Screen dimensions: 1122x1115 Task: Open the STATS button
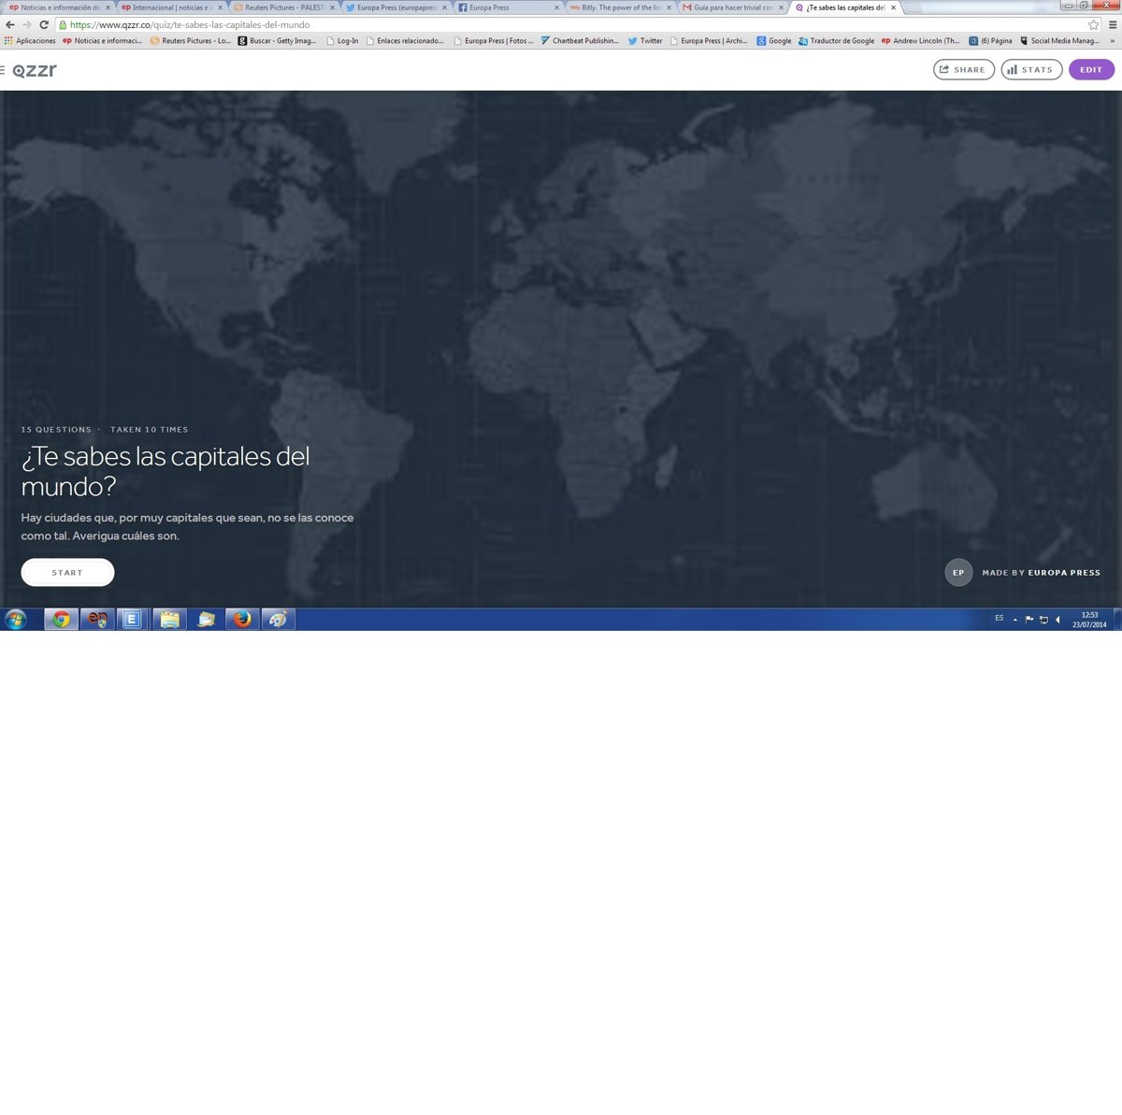coord(1031,70)
